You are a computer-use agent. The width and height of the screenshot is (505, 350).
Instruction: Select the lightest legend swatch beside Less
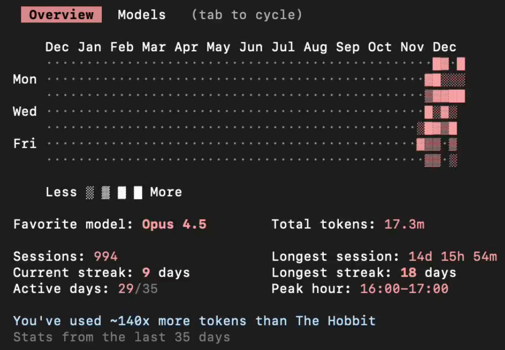[x=90, y=193]
